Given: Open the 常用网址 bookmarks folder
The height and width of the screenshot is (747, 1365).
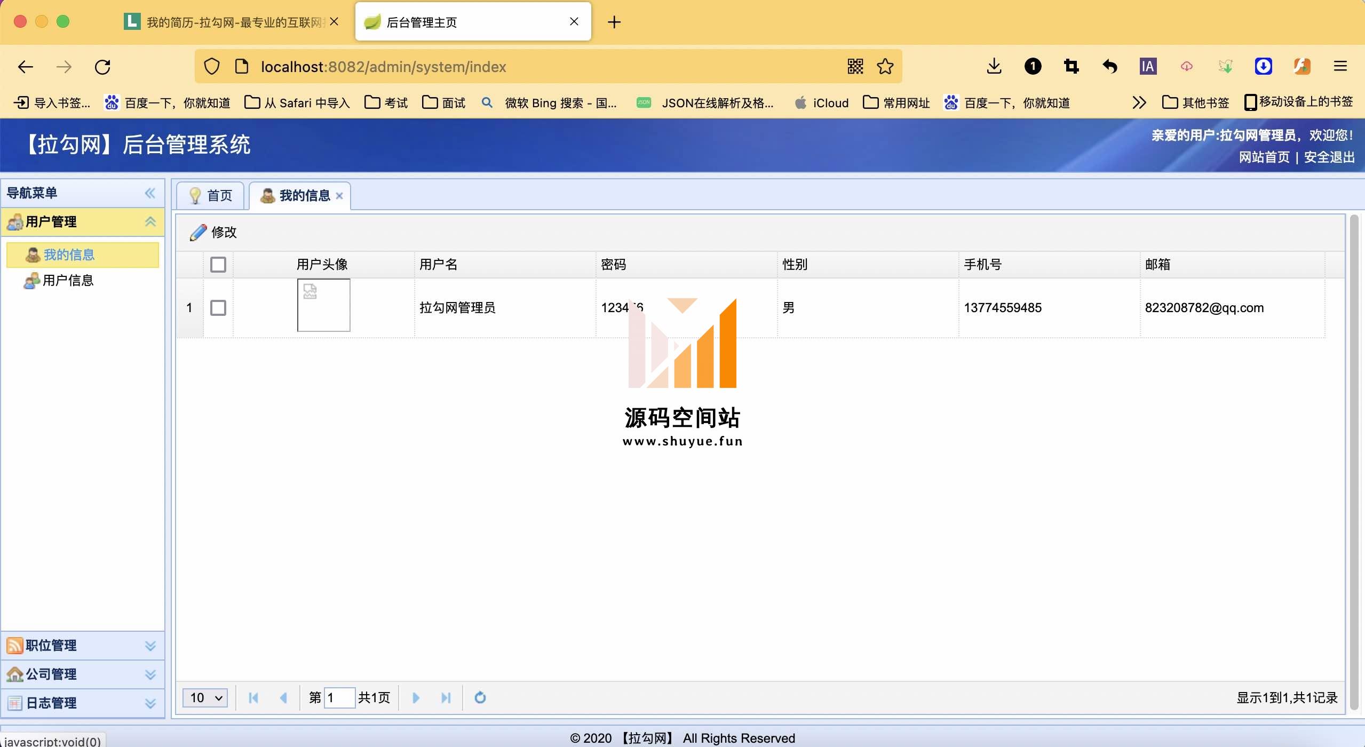Looking at the screenshot, I should coord(896,102).
